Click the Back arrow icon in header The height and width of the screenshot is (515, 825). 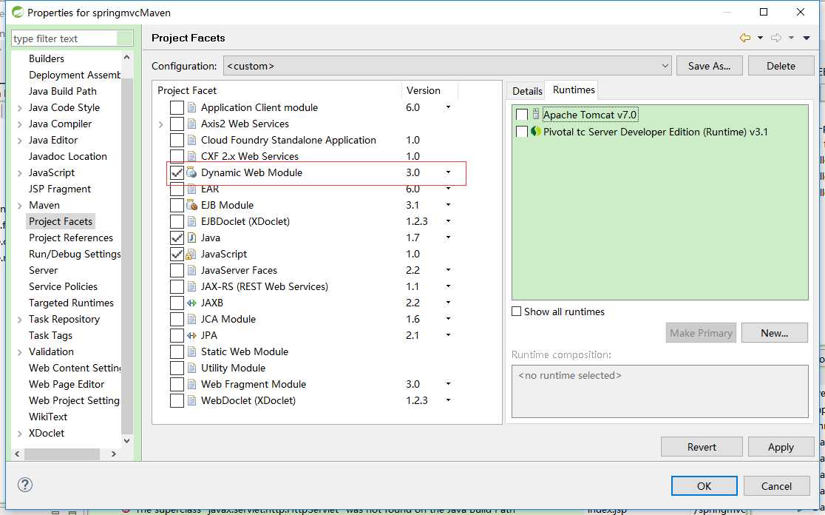pyautogui.click(x=745, y=38)
